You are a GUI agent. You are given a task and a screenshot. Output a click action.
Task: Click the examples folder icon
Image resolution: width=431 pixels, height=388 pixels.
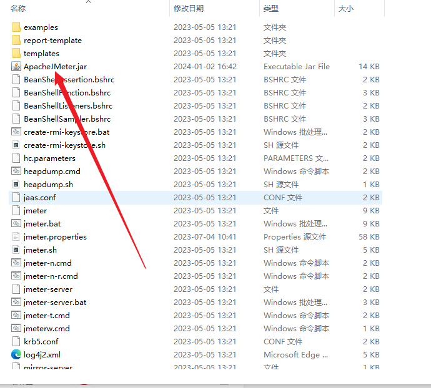coord(16,27)
